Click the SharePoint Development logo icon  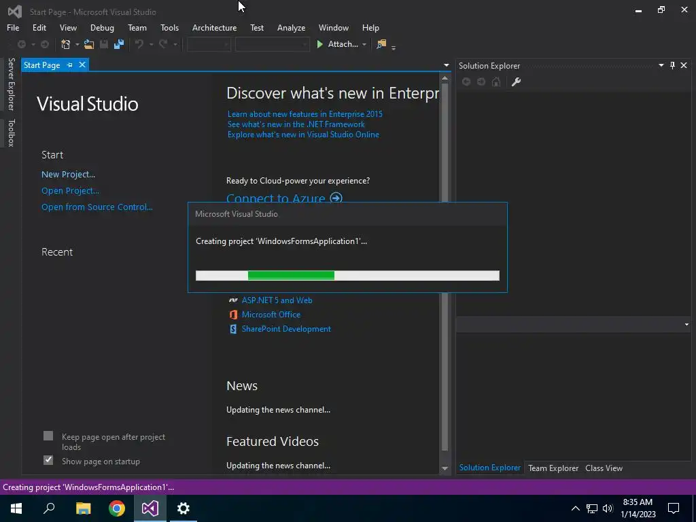pos(233,329)
